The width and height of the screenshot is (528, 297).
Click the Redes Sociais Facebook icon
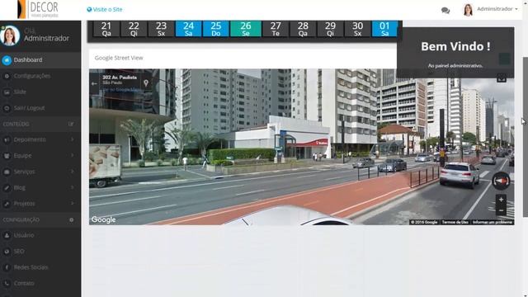coord(7,267)
